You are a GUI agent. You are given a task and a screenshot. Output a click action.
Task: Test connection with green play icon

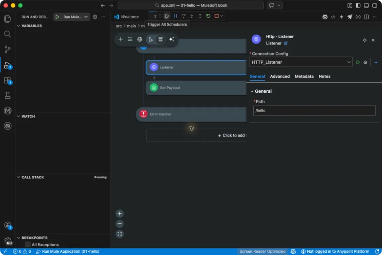click(358, 62)
